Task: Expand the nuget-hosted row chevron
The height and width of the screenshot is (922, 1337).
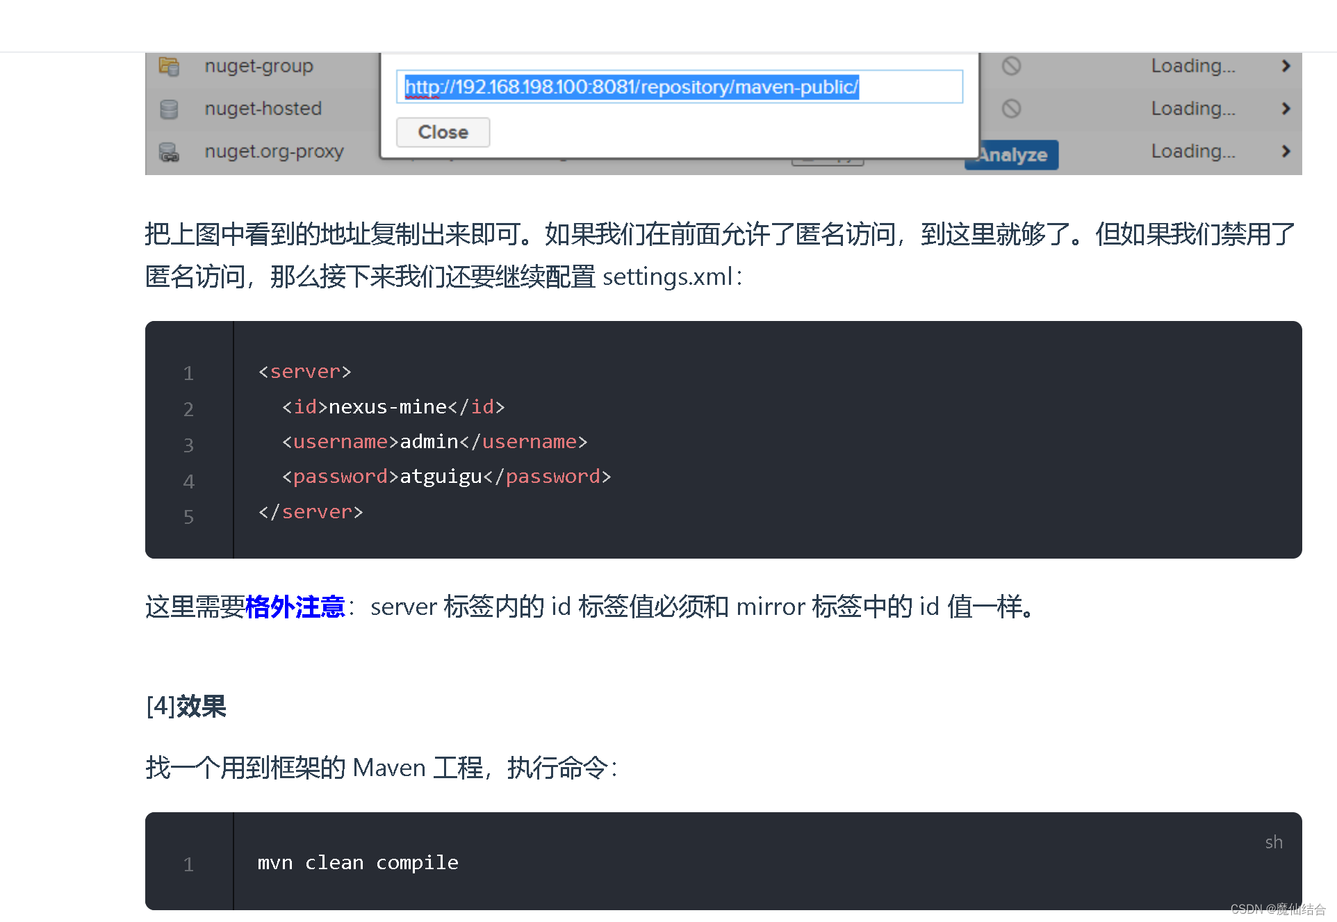Action: [x=1286, y=108]
